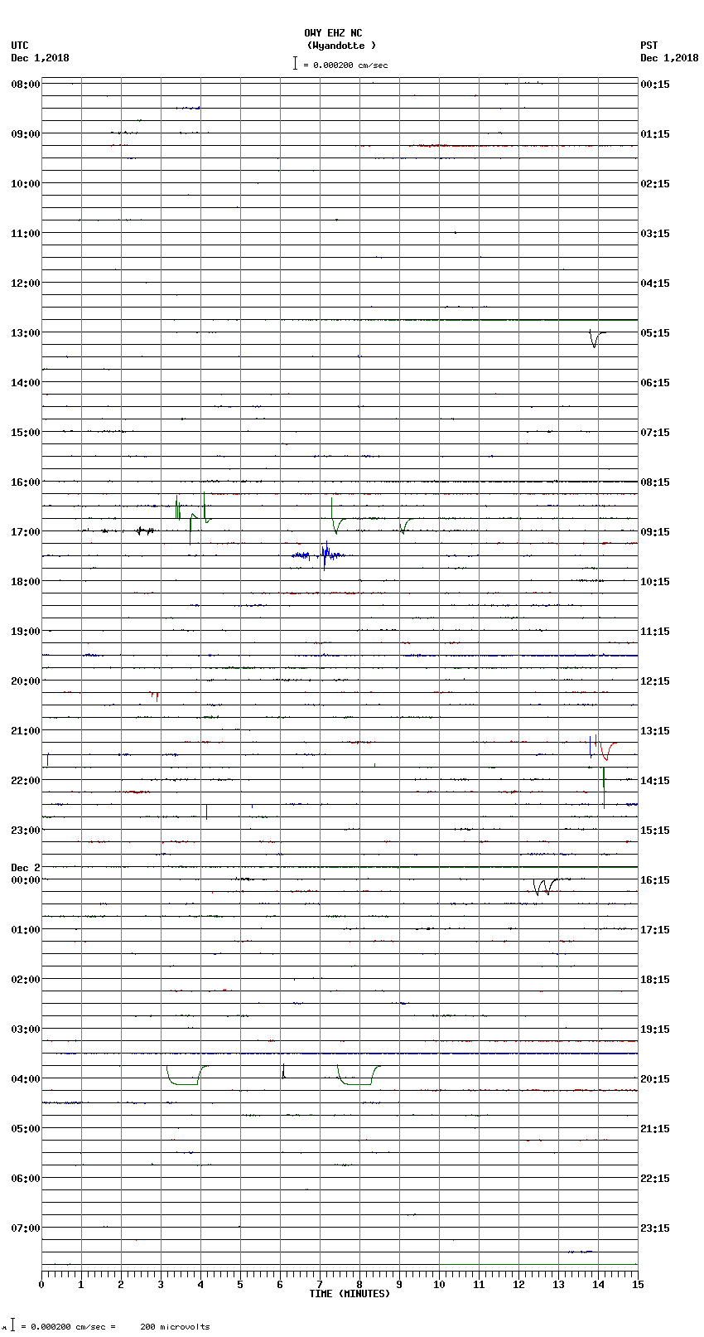Viewport: 704px width, 1337px height.
Task: Click the 09:15 PST time label
Action: 655,532
